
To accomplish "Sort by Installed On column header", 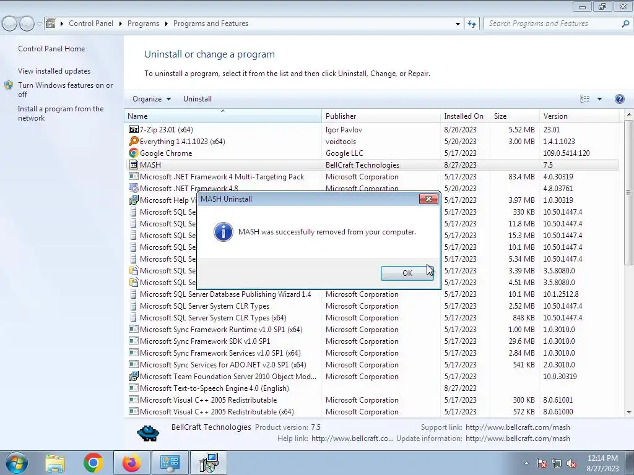I will (x=465, y=116).
